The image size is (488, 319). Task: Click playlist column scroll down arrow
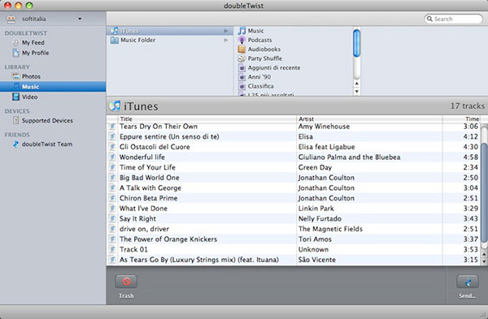coord(357,92)
